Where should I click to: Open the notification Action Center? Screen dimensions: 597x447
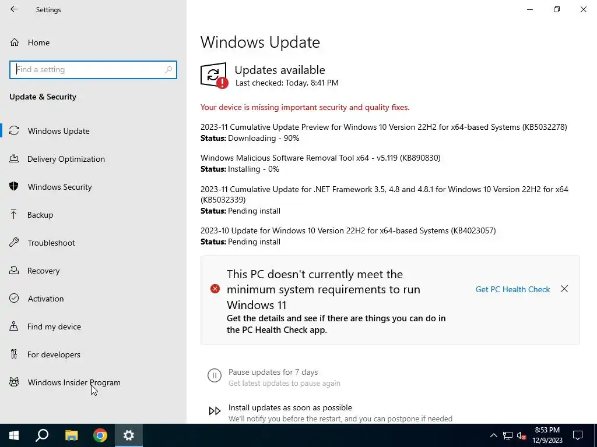click(x=578, y=435)
